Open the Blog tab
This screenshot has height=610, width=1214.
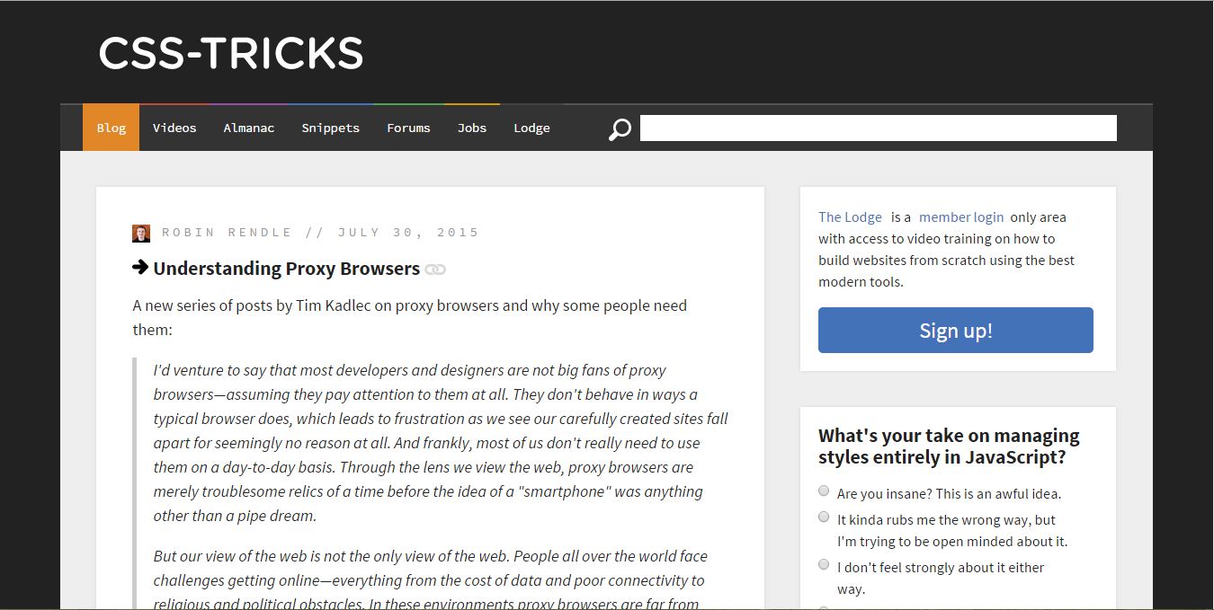pyautogui.click(x=111, y=128)
